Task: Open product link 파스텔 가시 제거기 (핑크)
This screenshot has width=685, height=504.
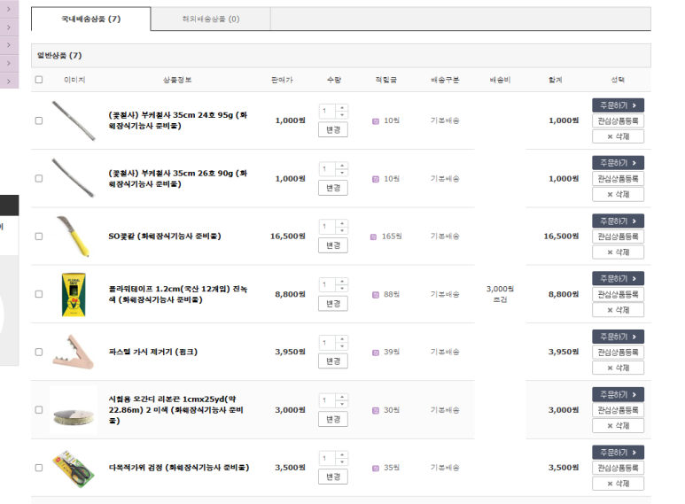Action: (x=153, y=352)
